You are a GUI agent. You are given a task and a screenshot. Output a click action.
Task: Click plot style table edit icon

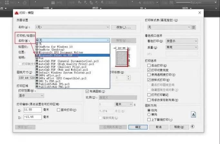194,27
